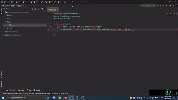Viewport: 178px width, 100px height.
Task: Click the Type here to search box
Action: click(x=26, y=97)
